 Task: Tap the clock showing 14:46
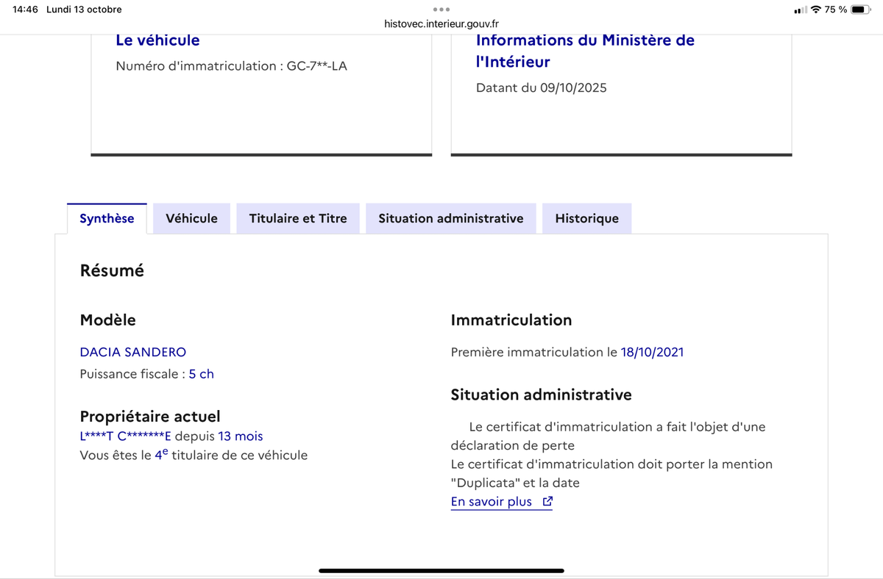25,10
